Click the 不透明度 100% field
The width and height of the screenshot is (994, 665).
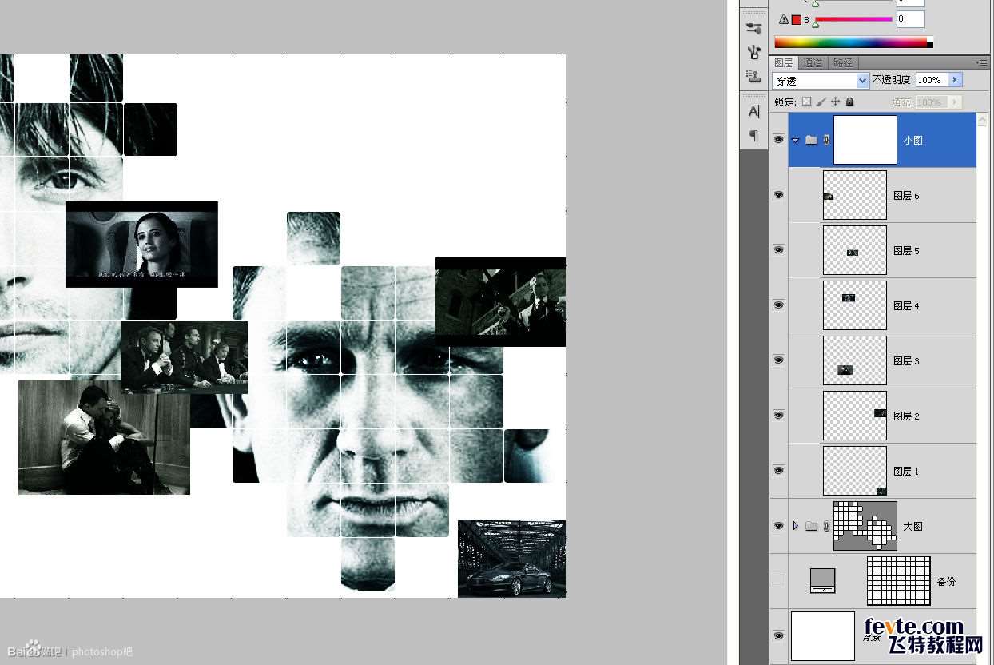pyautogui.click(x=931, y=80)
